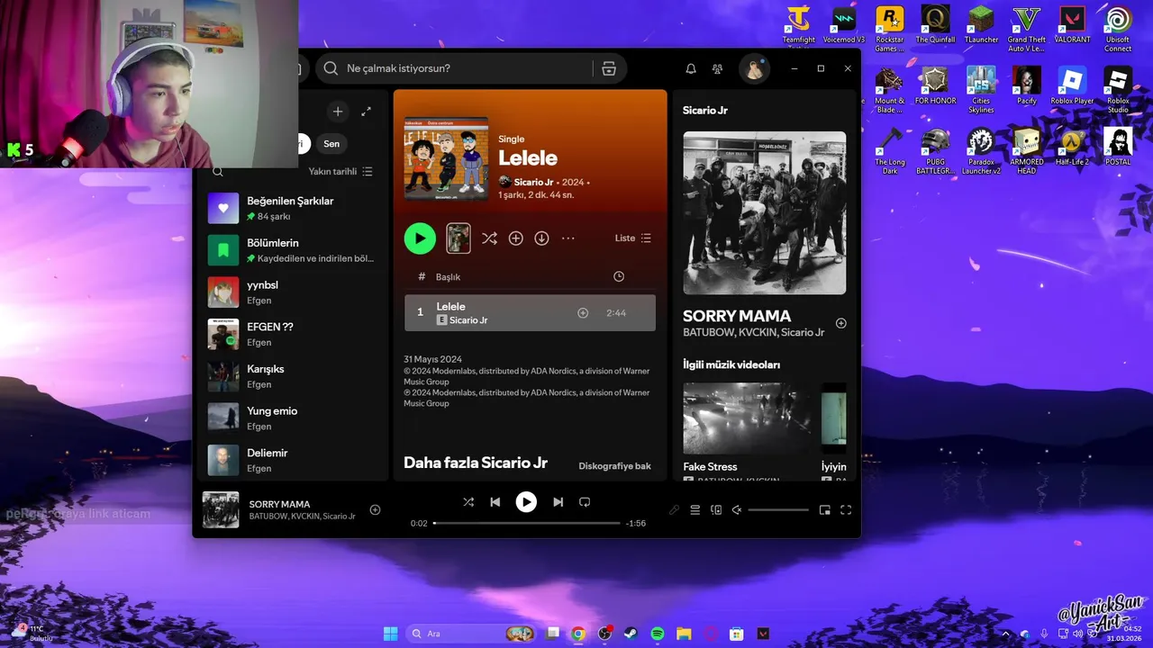1153x648 pixels.
Task: Click the small album preview thumbnail beside play
Action: point(458,238)
